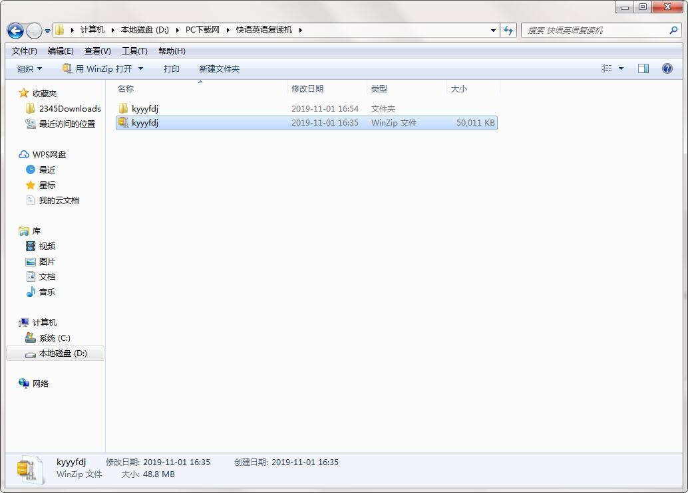The width and height of the screenshot is (688, 493).
Task: Click the WinZip 文件 type cell
Action: tap(394, 123)
